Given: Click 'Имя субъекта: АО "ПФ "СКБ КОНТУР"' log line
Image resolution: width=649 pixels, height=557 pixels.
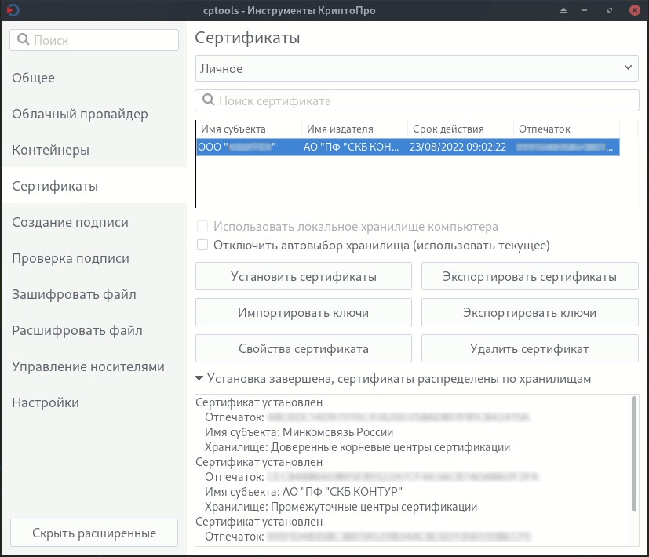Looking at the screenshot, I should pyautogui.click(x=304, y=492).
